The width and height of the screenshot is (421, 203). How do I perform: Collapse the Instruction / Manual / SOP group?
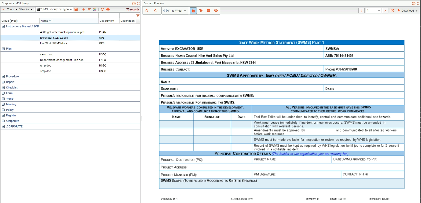click(x=3, y=26)
